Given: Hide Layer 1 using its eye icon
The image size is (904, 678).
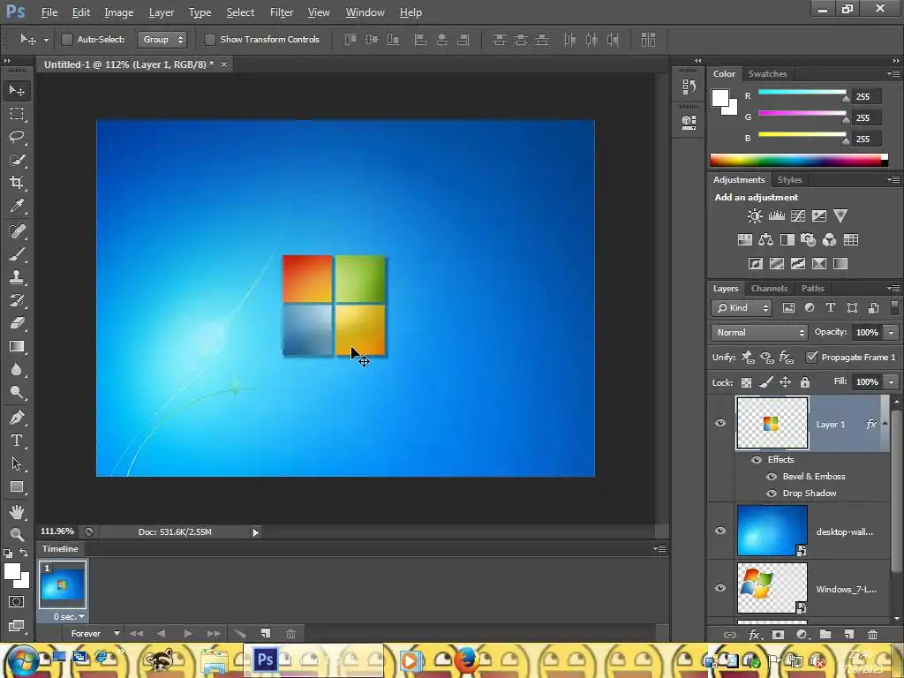Looking at the screenshot, I should (x=720, y=423).
